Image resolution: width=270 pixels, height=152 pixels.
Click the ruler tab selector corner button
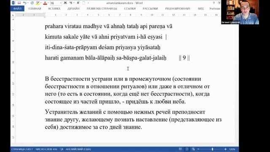click(x=13, y=15)
